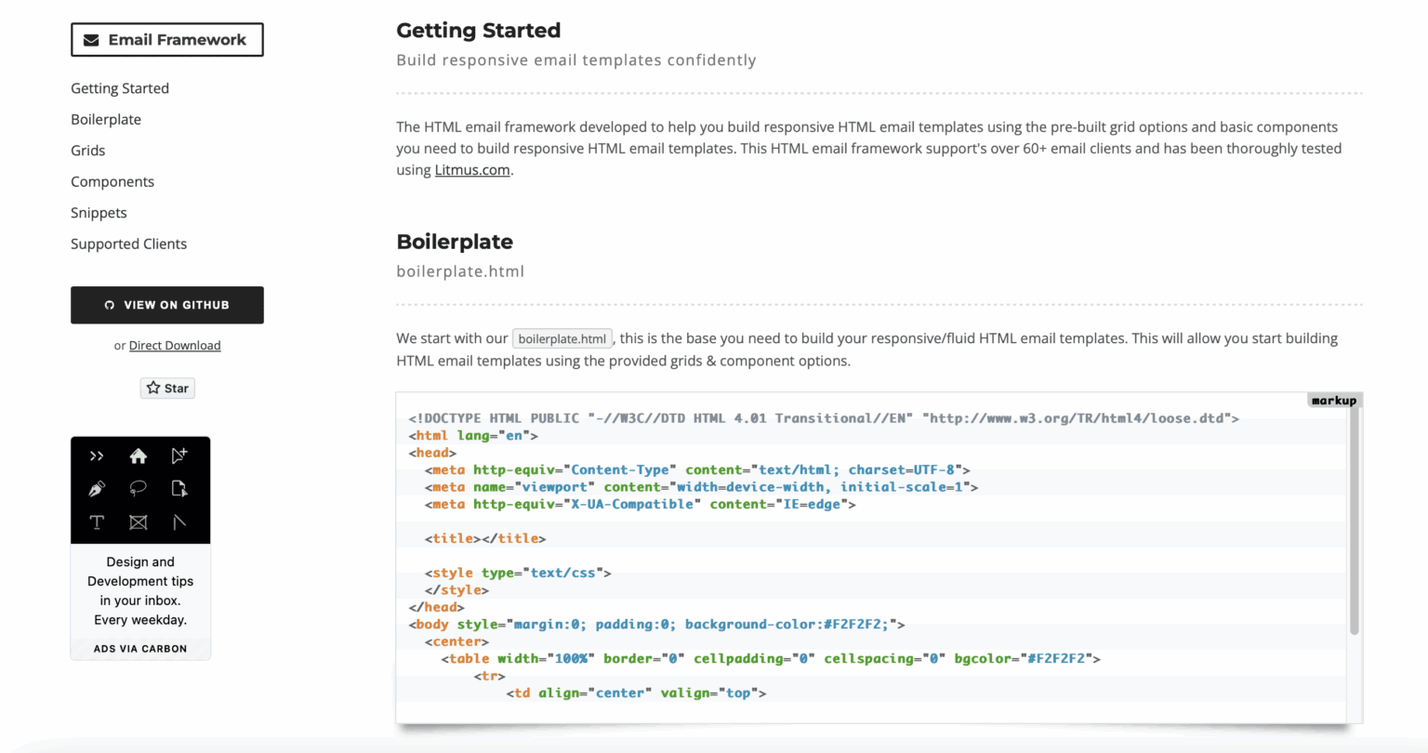Click the page export icon in the ad

[179, 488]
